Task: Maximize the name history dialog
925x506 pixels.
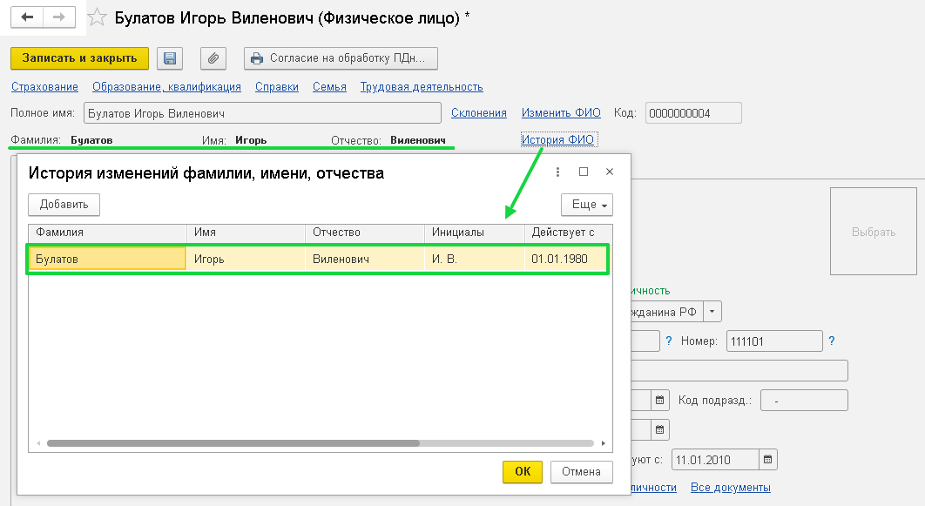Action: click(584, 172)
